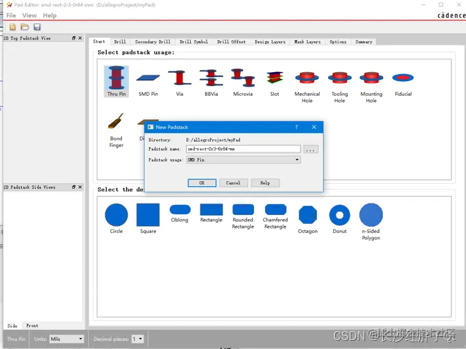Screen dimensions: 466x349
Task: Cancel the New Padstack dialog
Action: point(233,183)
